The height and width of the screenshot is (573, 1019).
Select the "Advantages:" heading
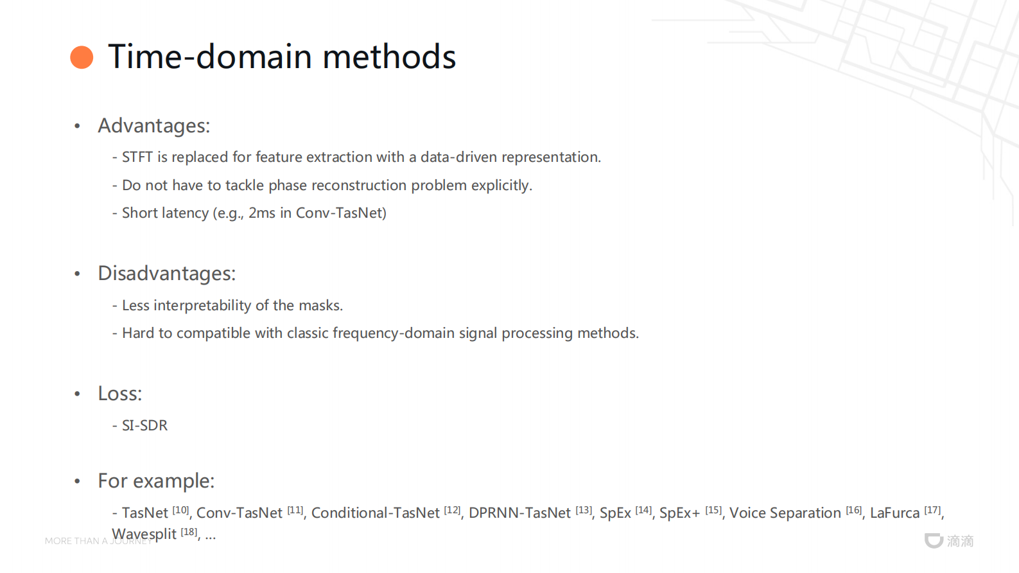[153, 126]
